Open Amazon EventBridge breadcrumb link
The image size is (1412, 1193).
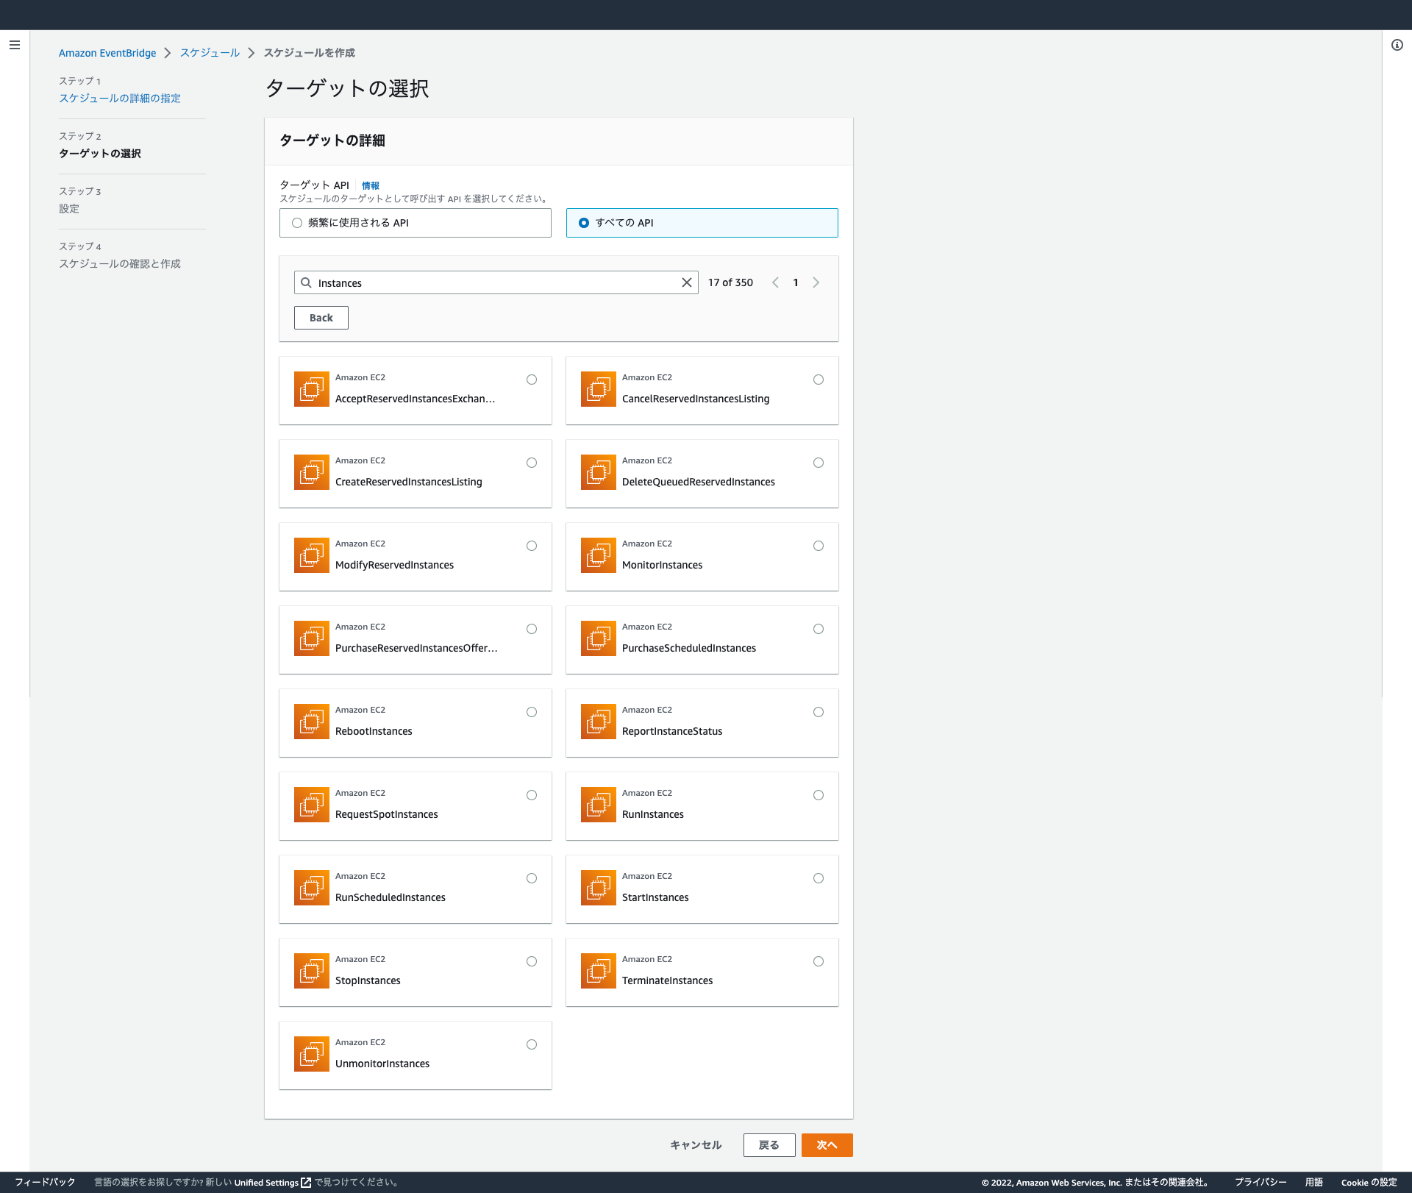tap(107, 53)
